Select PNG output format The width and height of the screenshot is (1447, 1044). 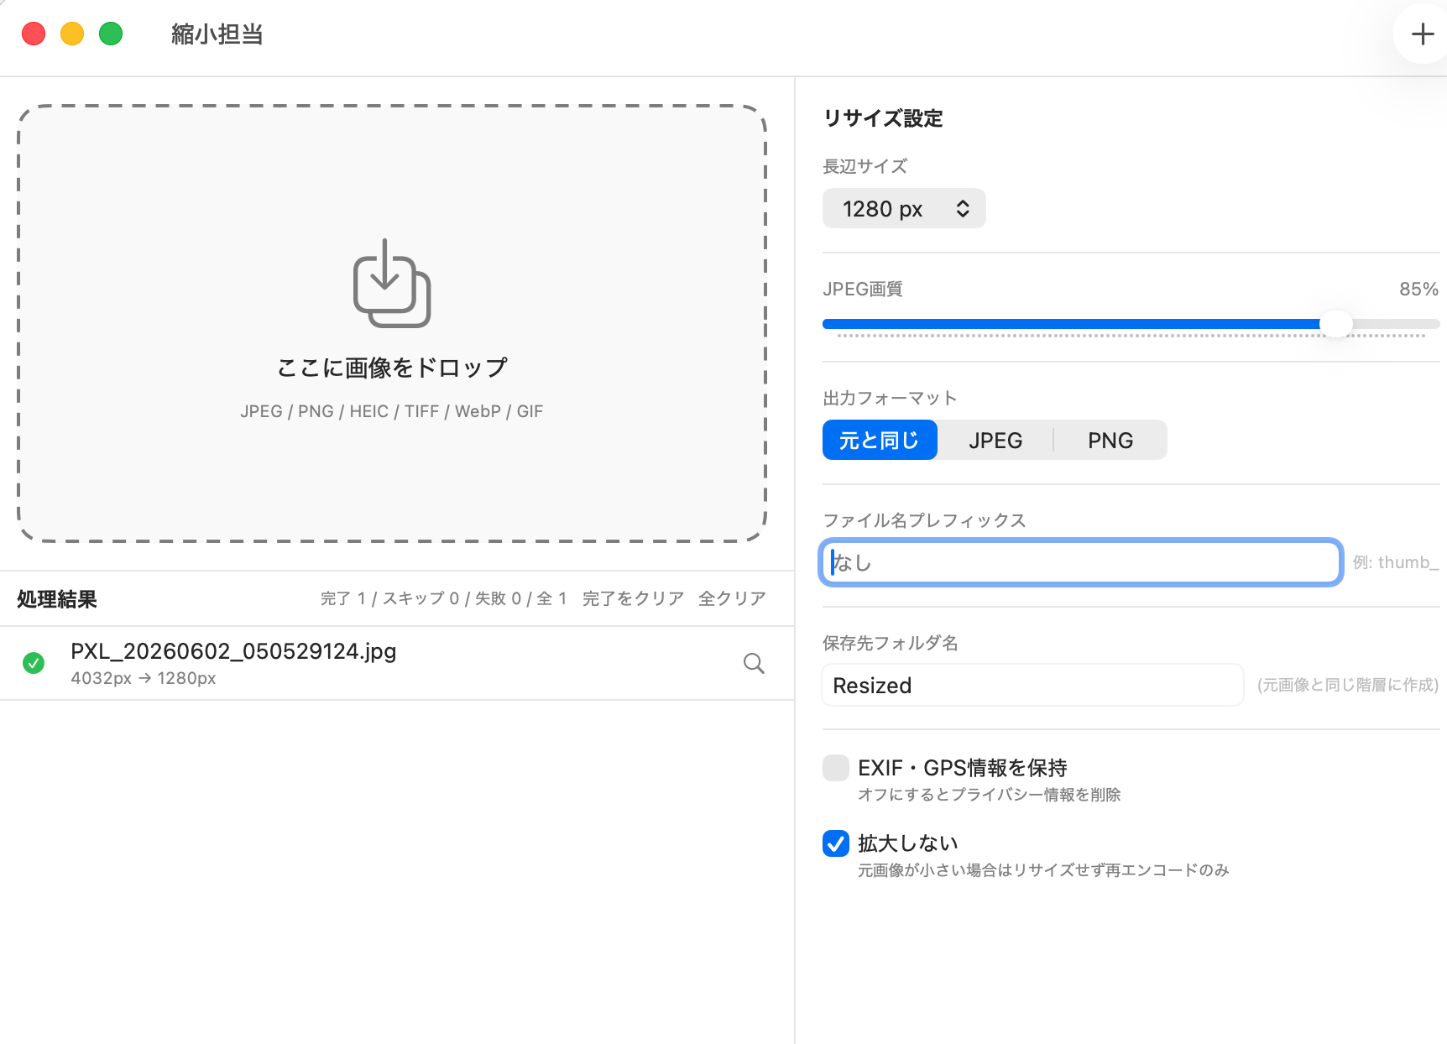(1110, 440)
